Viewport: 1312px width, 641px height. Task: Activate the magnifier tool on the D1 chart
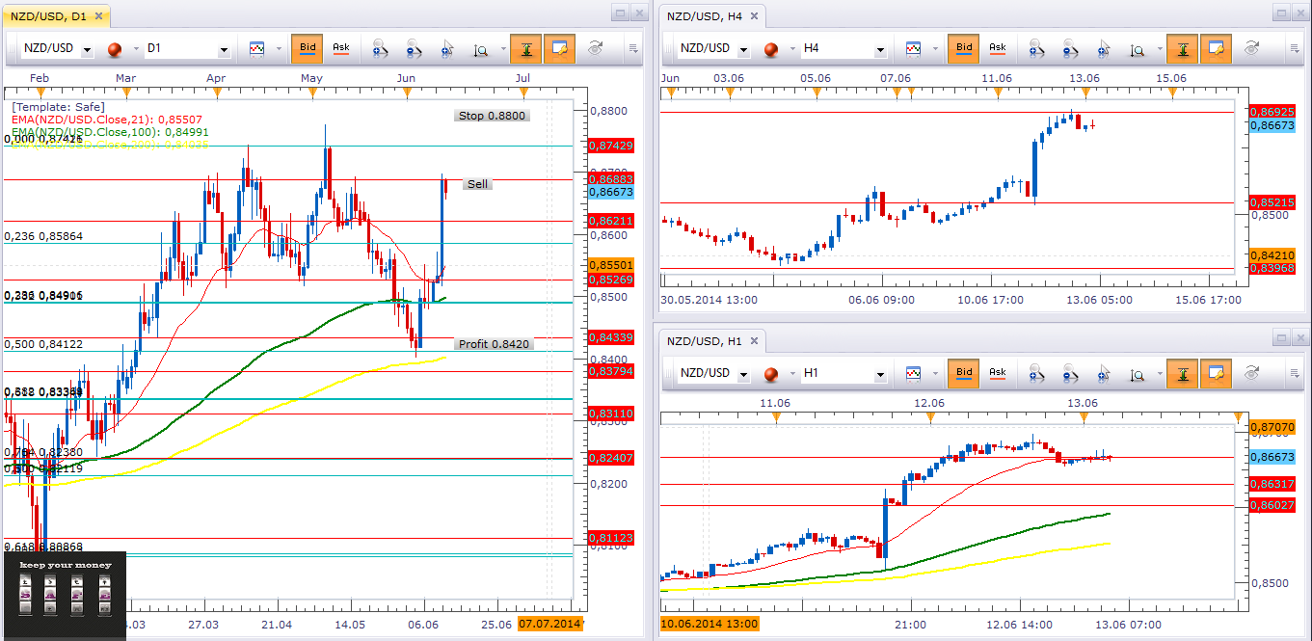point(479,48)
